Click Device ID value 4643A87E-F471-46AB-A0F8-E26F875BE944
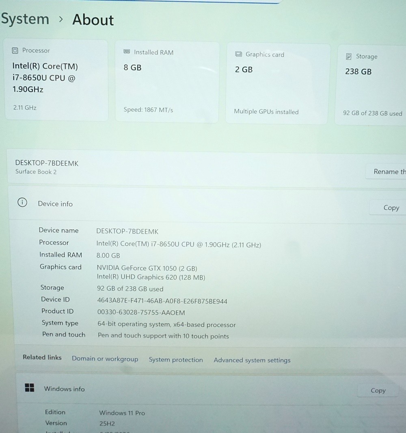The height and width of the screenshot is (433, 406). pos(162,301)
